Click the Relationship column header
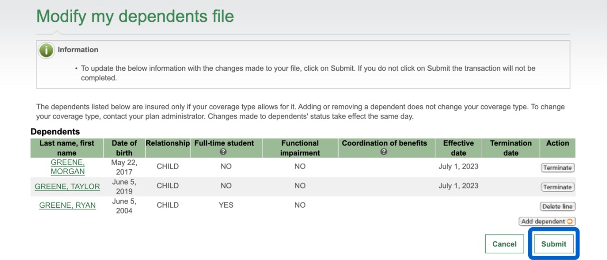Viewport: 607px width, 260px height. coord(167,143)
